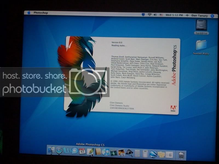Launch iTunes from the Dock

(106, 152)
